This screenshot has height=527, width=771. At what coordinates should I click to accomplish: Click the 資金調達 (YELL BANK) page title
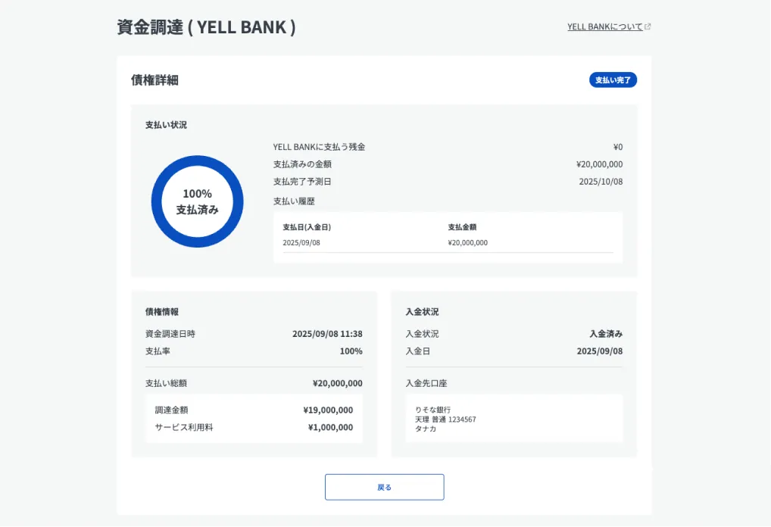pos(206,27)
